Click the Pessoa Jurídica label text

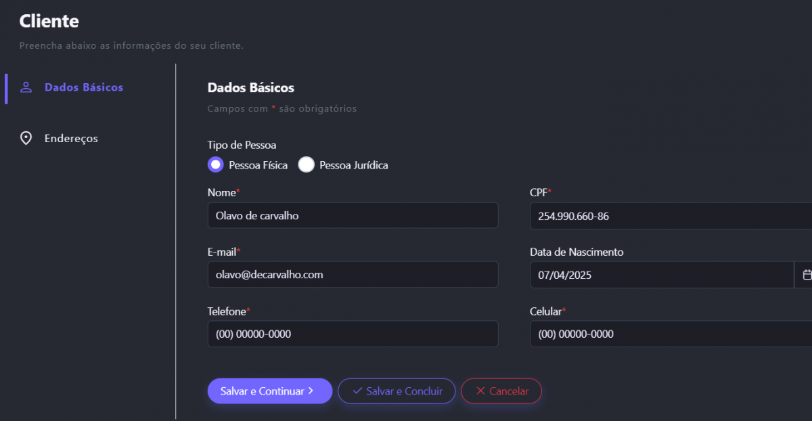click(x=353, y=165)
